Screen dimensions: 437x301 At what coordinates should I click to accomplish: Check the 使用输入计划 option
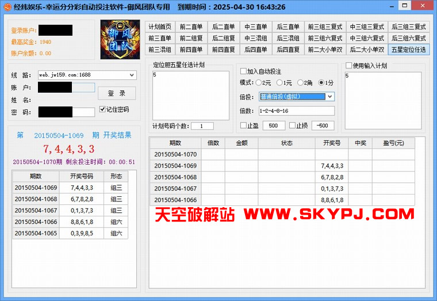pos(348,66)
